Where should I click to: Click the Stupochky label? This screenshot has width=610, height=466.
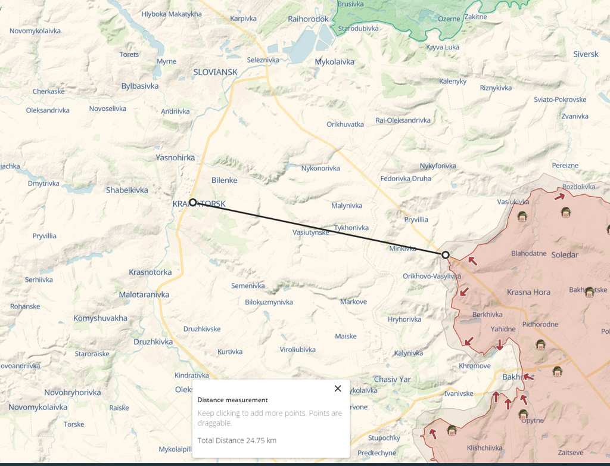click(x=384, y=437)
